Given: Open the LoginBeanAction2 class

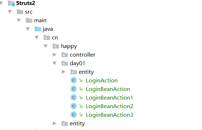Looking at the screenshot, I should pyautogui.click(x=109, y=106).
